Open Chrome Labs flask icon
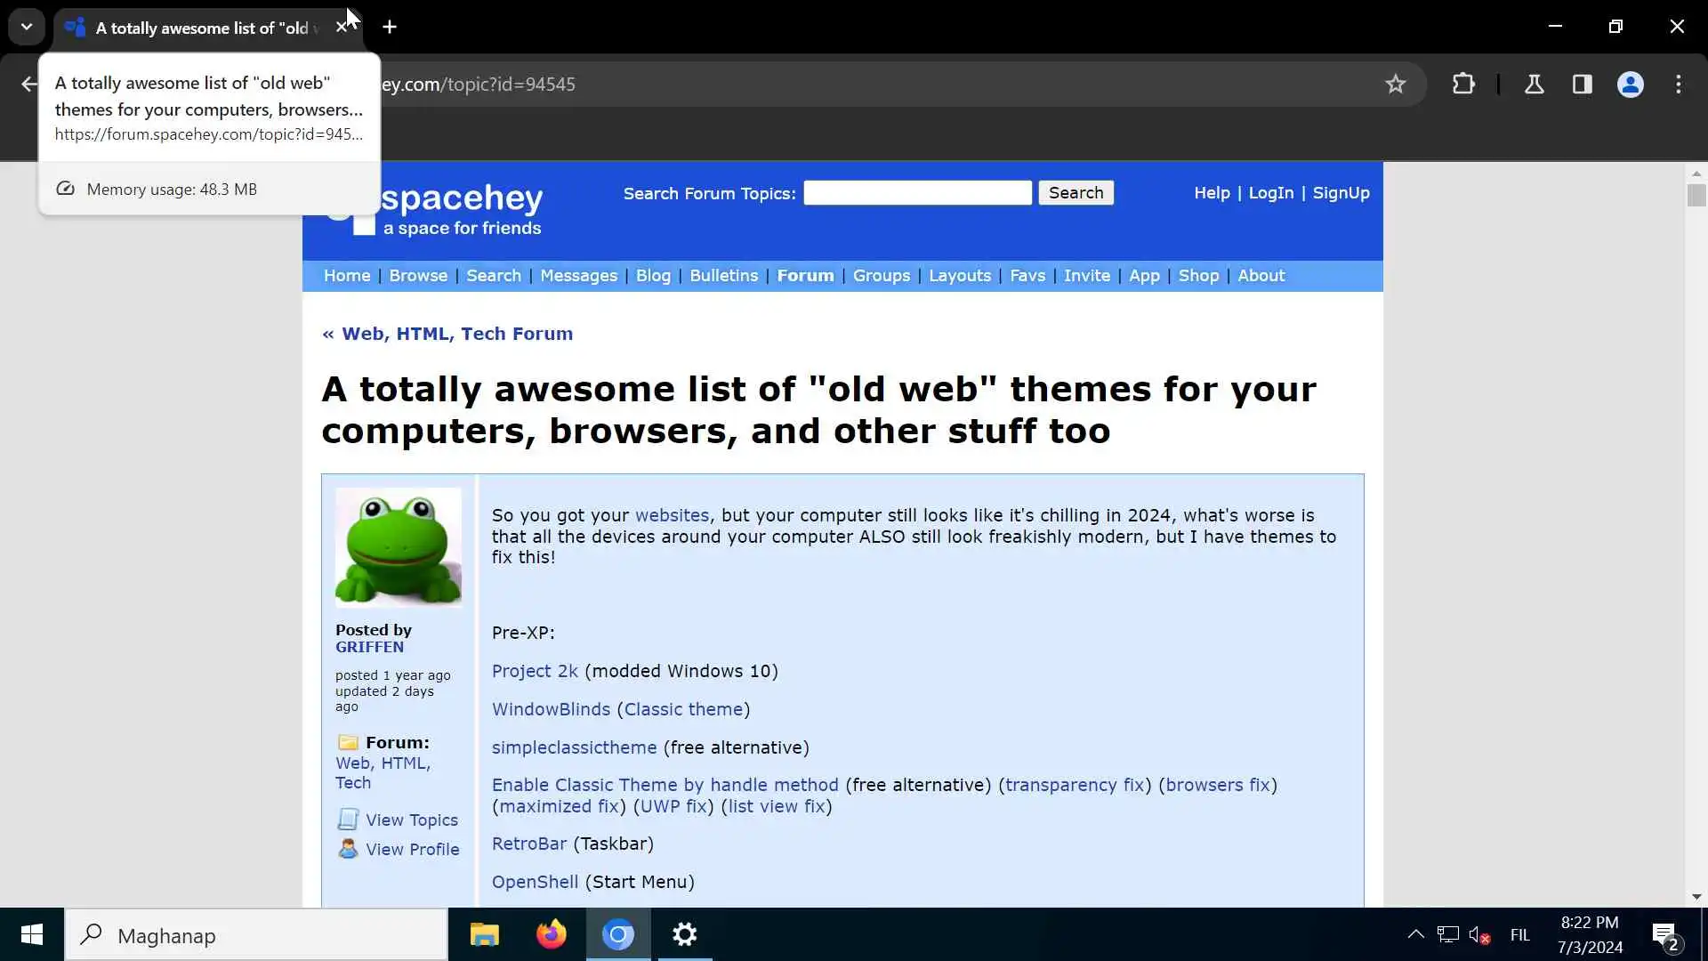 tap(1534, 84)
